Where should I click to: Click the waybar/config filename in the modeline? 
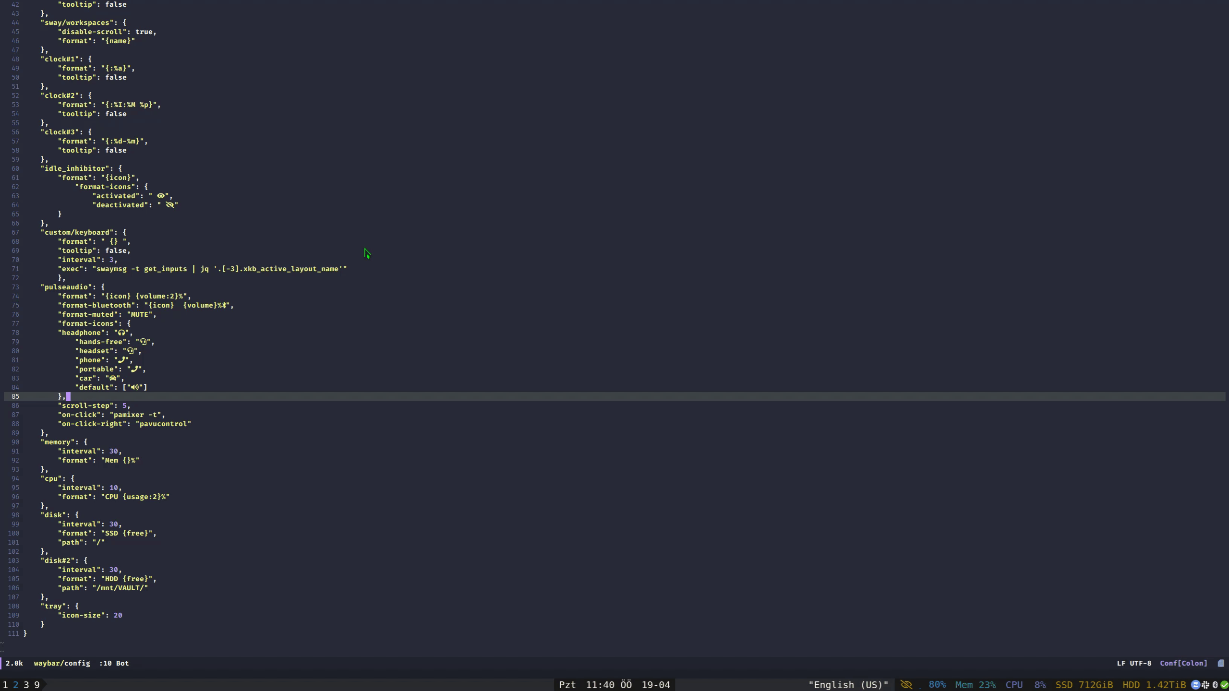[x=62, y=663]
